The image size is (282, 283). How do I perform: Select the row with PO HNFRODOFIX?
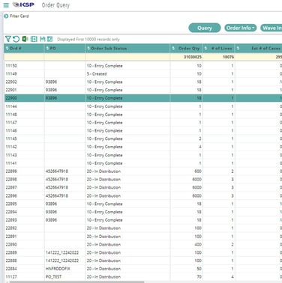143,269
